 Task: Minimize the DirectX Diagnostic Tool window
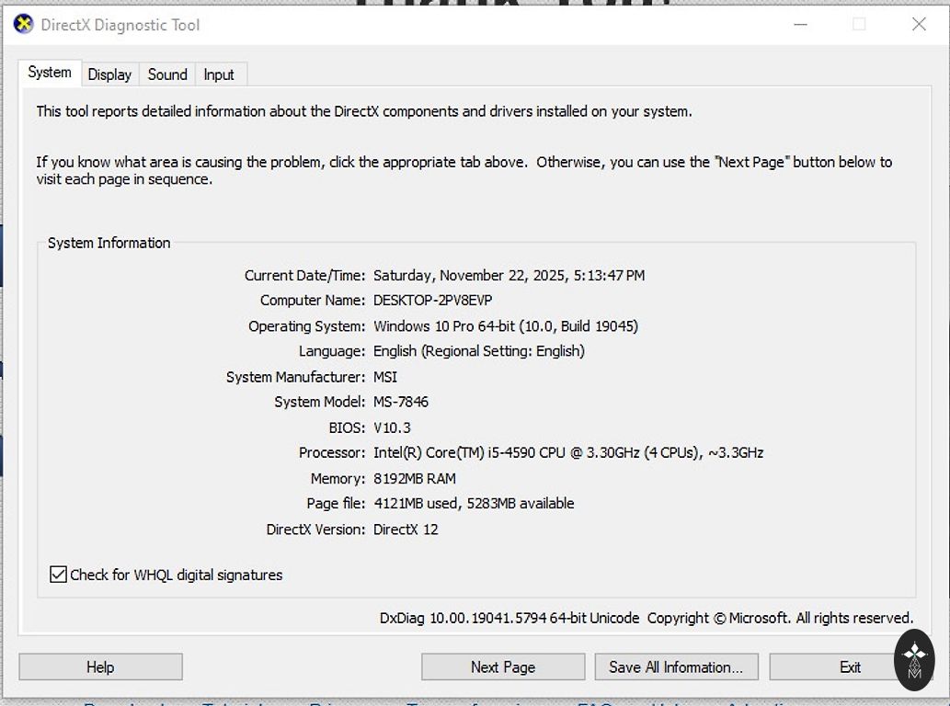pos(800,25)
